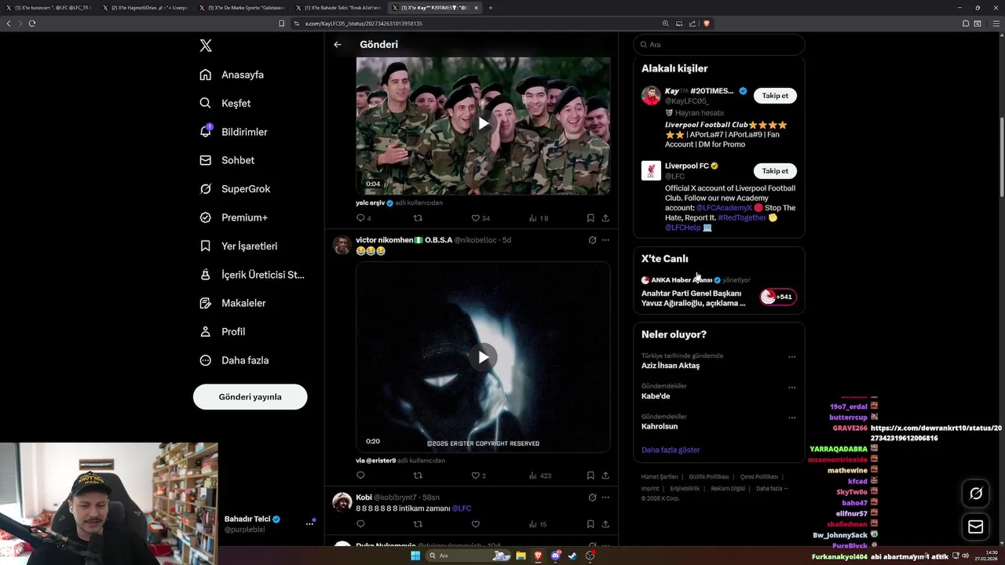Open Discord from the taskbar

pyautogui.click(x=556, y=556)
